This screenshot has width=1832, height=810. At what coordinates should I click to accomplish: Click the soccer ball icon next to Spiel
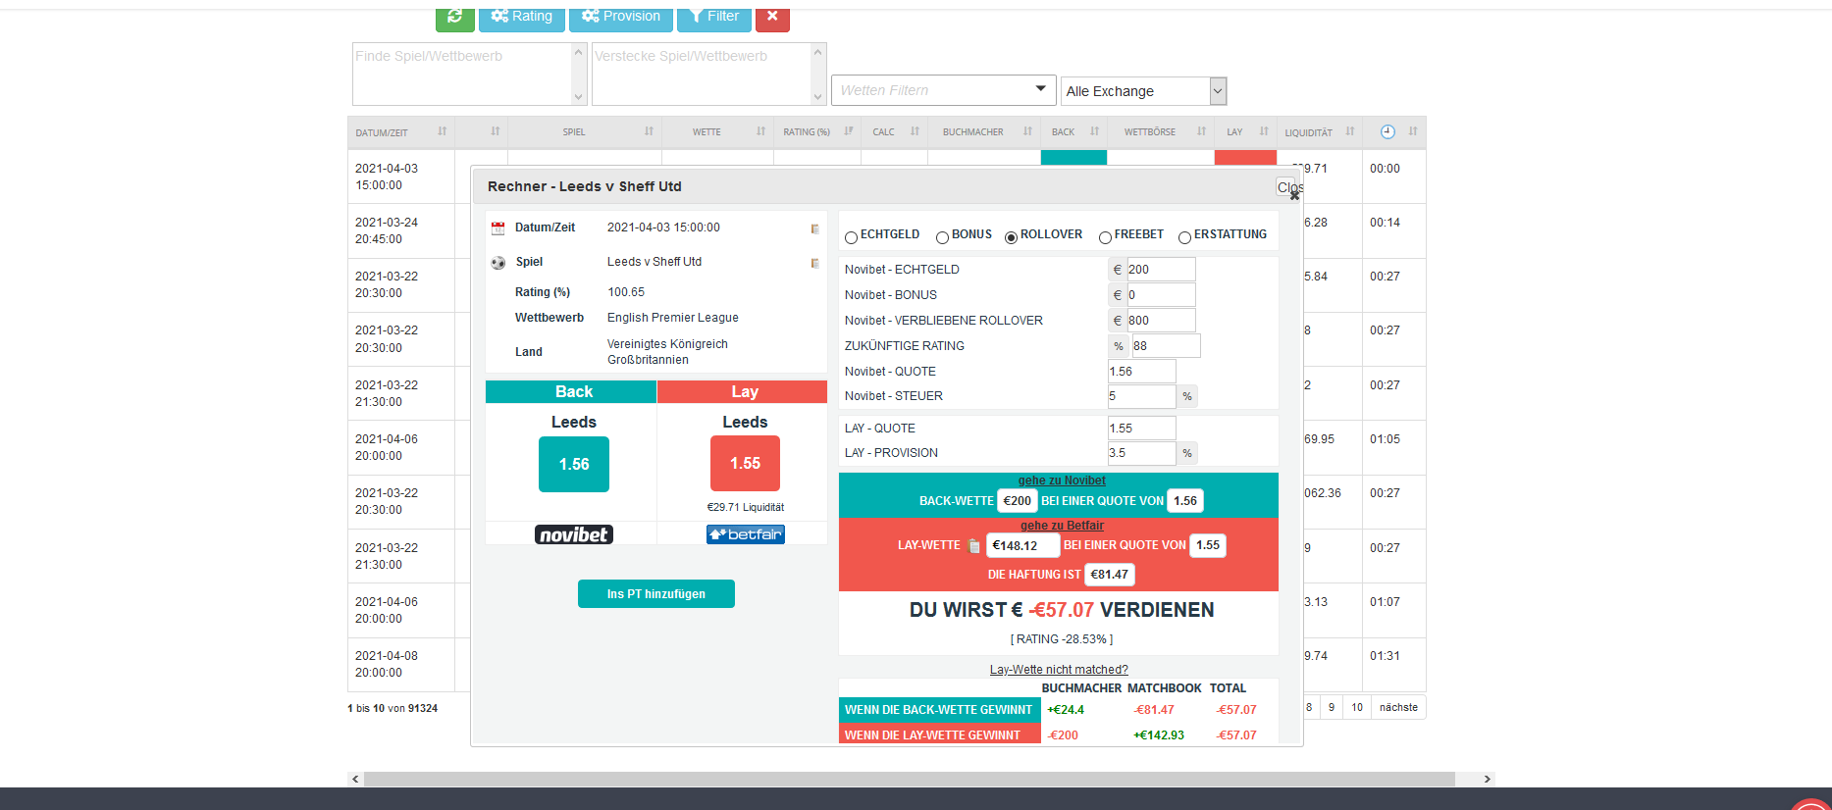[x=497, y=263]
